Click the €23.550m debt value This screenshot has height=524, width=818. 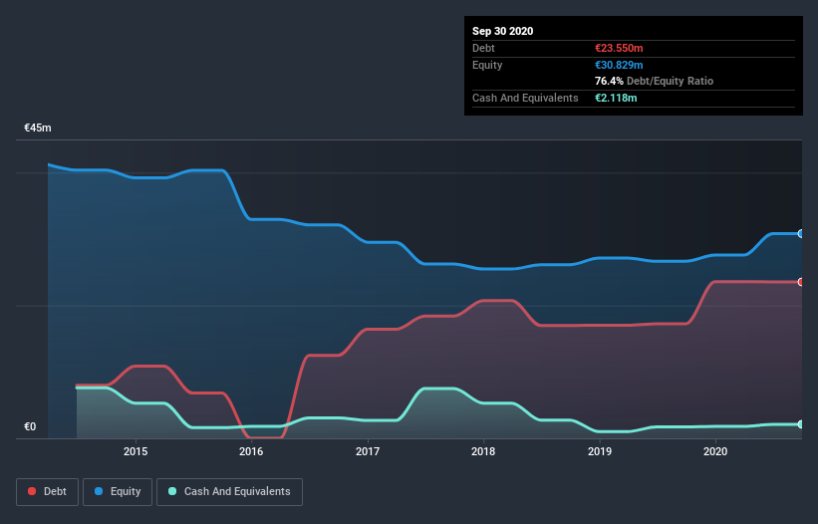pyautogui.click(x=619, y=48)
